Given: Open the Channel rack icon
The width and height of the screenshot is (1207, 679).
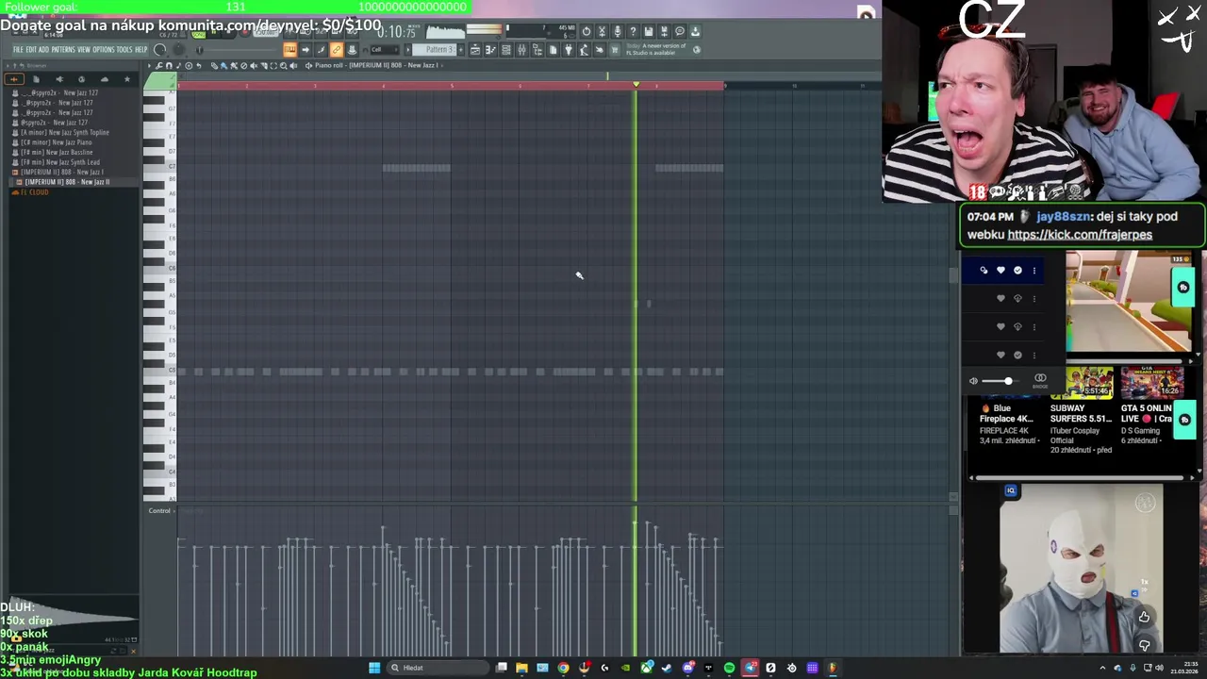Looking at the screenshot, I should tap(506, 49).
